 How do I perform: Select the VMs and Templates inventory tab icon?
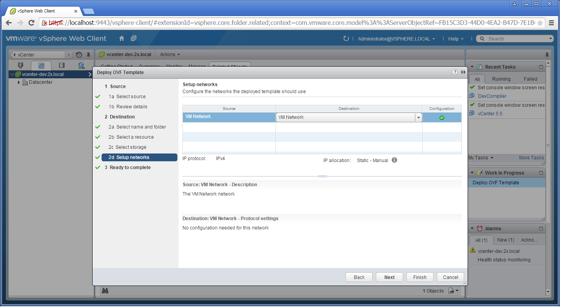pos(41,66)
